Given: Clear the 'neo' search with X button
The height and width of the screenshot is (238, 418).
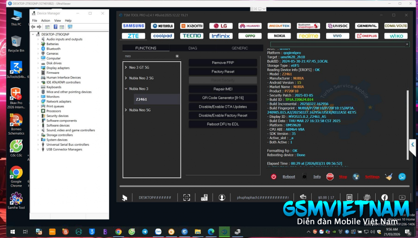Looking at the screenshot, I should tap(177, 56).
